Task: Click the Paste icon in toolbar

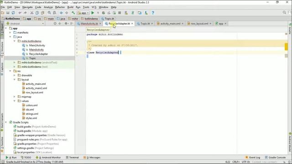Action: pos(42,13)
